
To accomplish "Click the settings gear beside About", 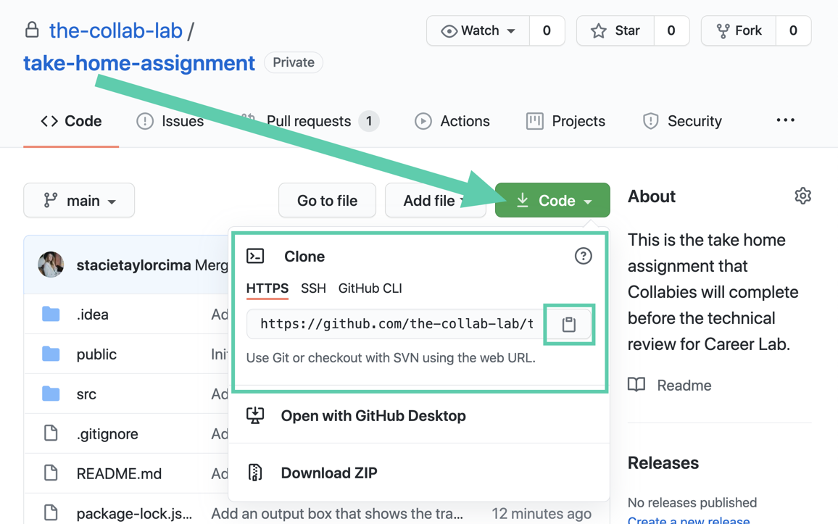I will point(802,195).
